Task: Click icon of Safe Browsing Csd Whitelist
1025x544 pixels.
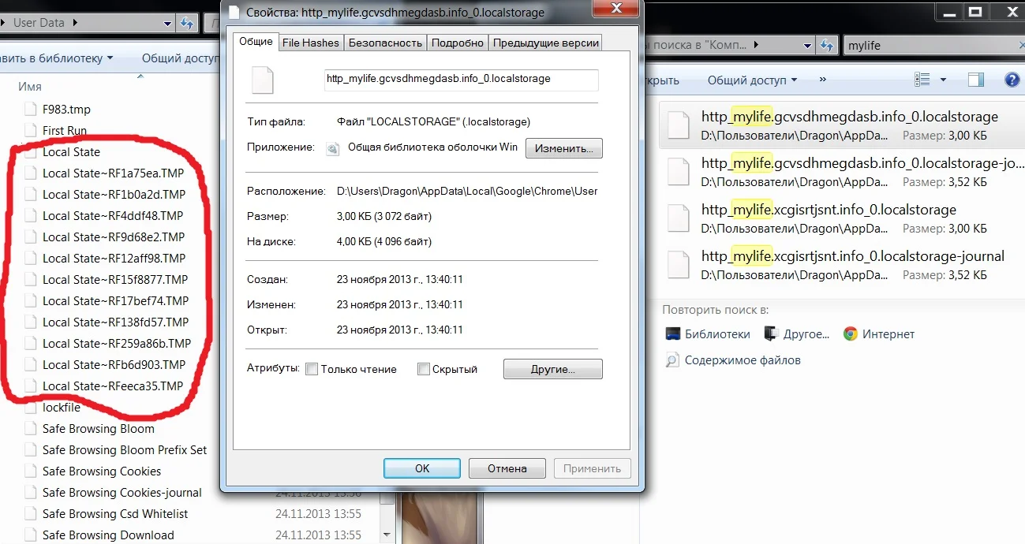Action: [x=30, y=514]
